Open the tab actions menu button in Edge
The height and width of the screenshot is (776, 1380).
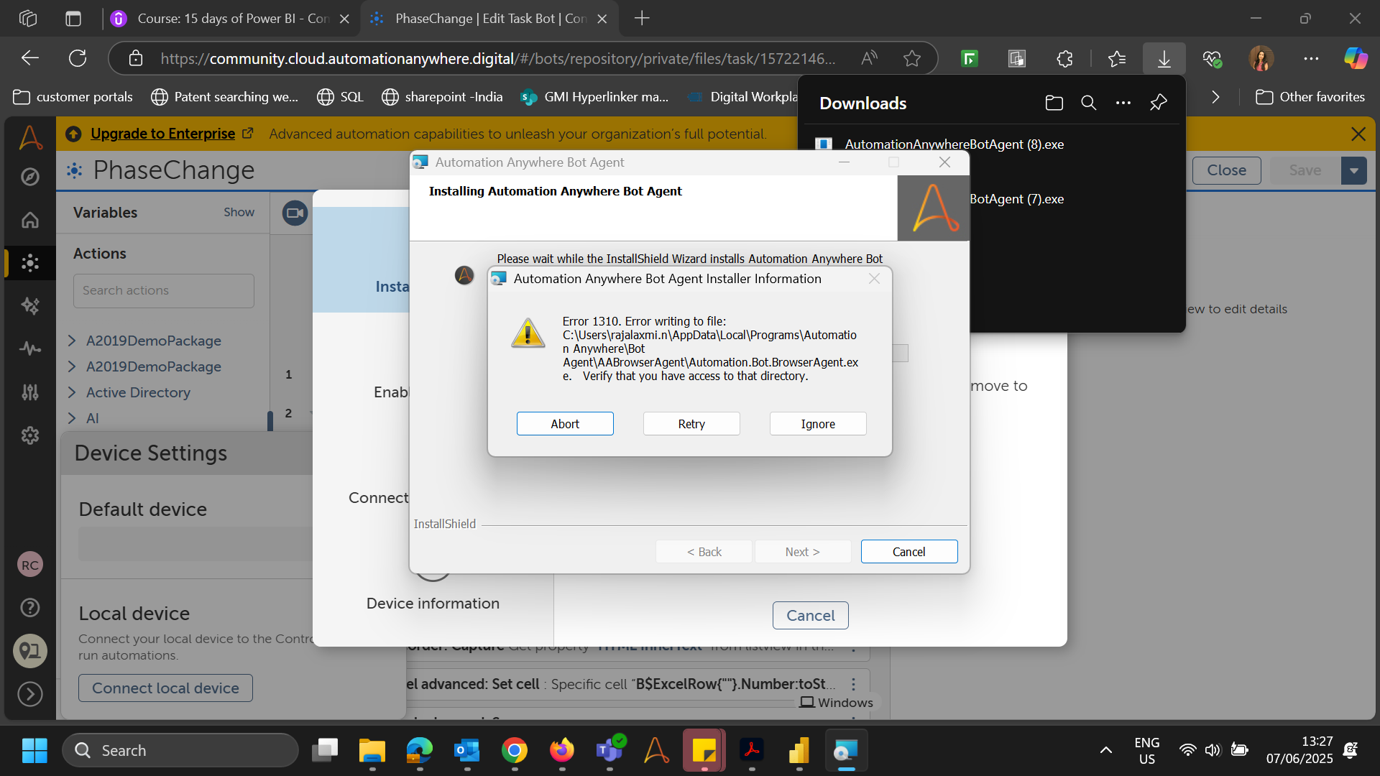73,19
